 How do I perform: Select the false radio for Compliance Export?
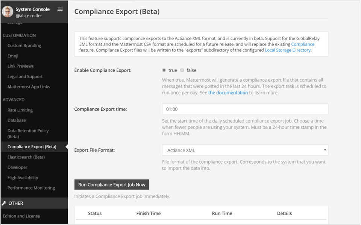pyautogui.click(x=182, y=70)
